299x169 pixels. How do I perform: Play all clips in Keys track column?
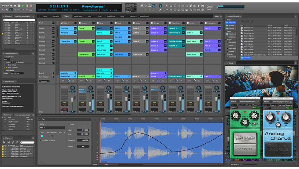tap(129, 23)
